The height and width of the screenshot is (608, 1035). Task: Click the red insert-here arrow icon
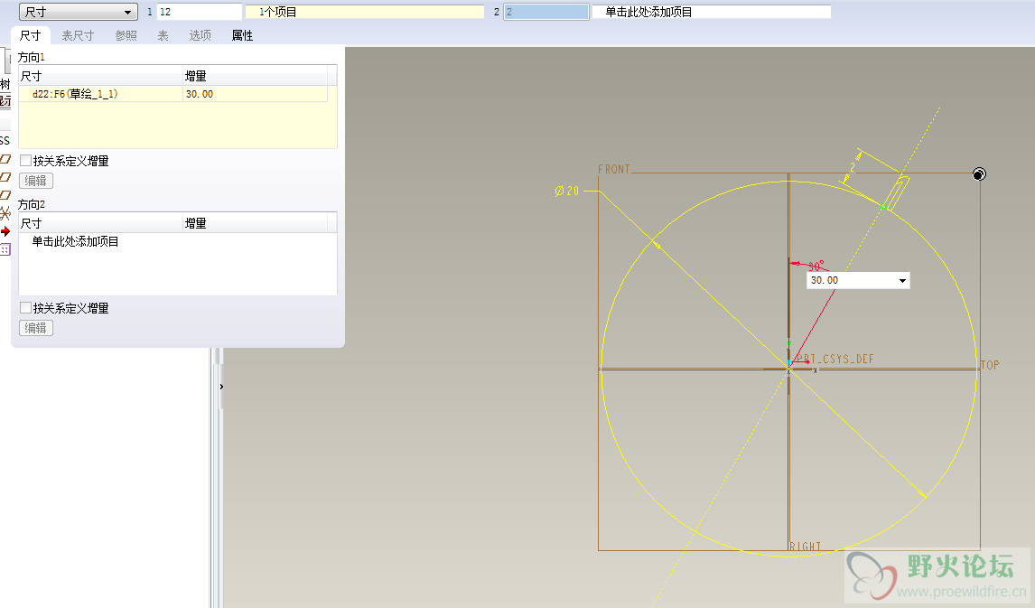point(5,231)
